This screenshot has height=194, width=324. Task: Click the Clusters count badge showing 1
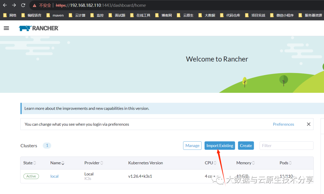[47, 145]
